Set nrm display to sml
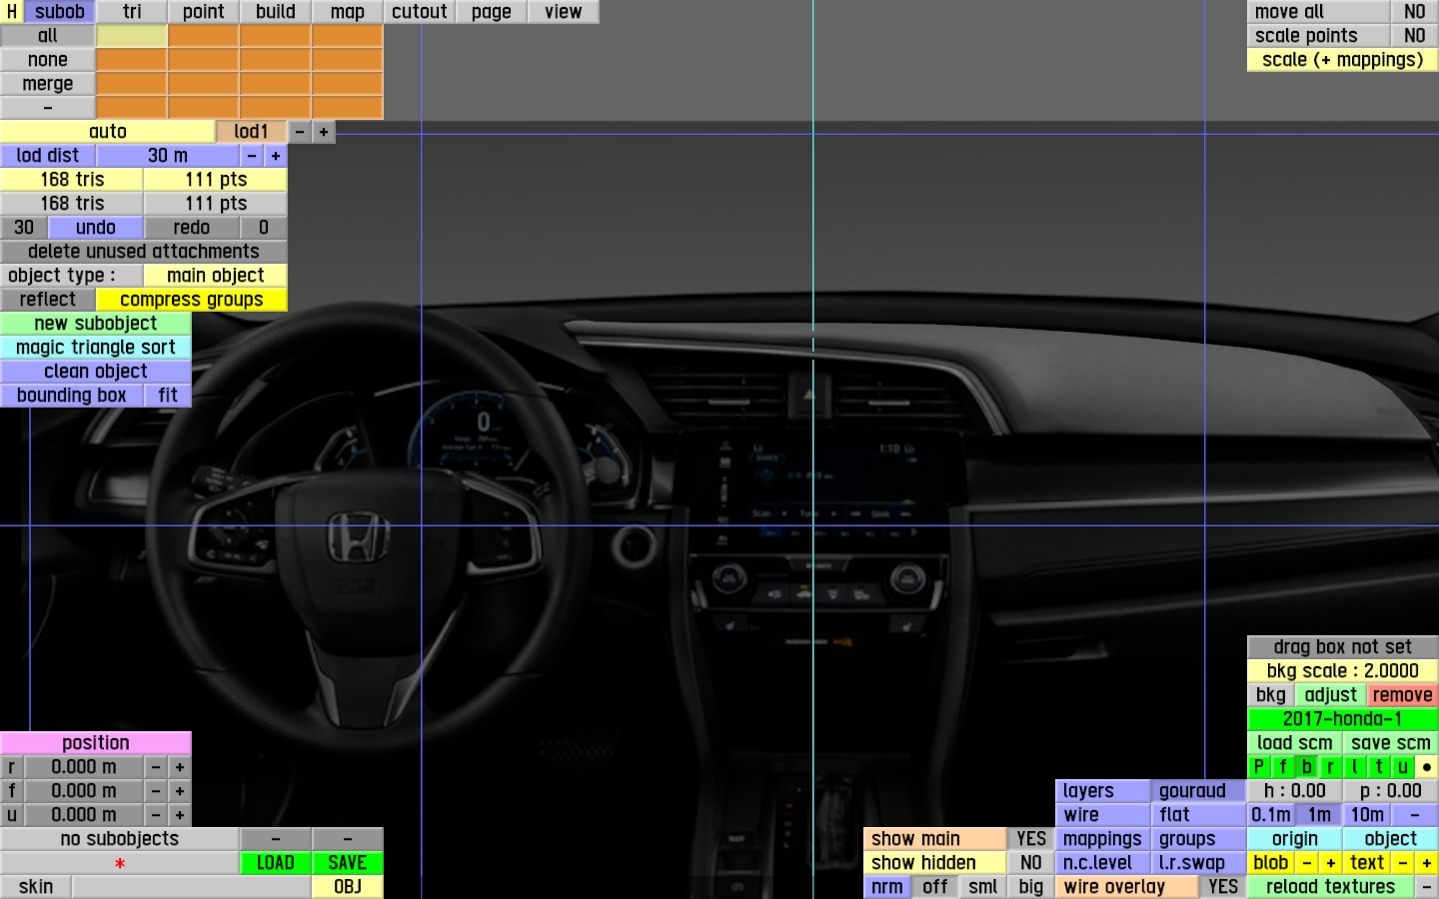Viewport: 1439px width, 899px height. (983, 887)
